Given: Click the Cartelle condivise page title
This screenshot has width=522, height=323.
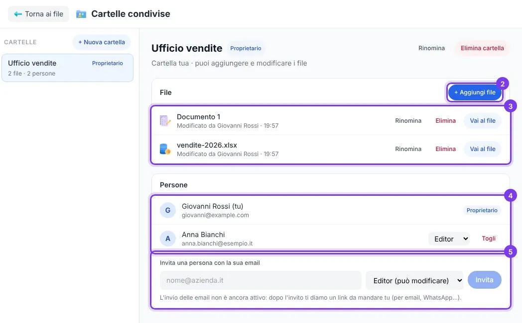Looking at the screenshot, I should pos(130,14).
